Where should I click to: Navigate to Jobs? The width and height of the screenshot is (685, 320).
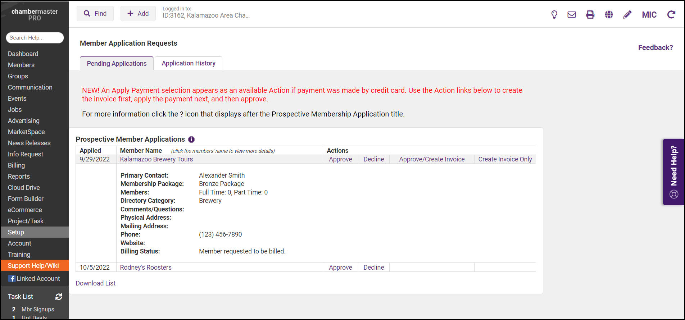click(x=15, y=110)
